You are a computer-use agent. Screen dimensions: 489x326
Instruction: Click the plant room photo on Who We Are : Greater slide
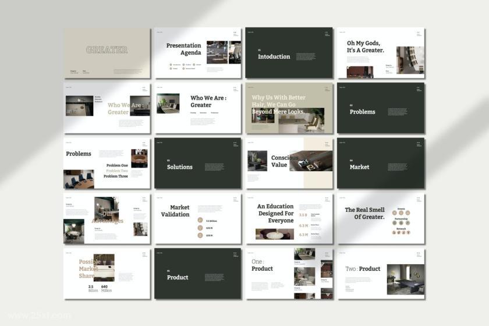[168, 103]
